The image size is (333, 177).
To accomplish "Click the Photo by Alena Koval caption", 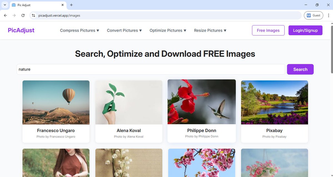I will tap(129, 136).
